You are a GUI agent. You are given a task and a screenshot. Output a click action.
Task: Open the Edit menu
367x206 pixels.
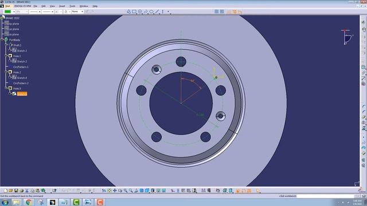point(44,6)
